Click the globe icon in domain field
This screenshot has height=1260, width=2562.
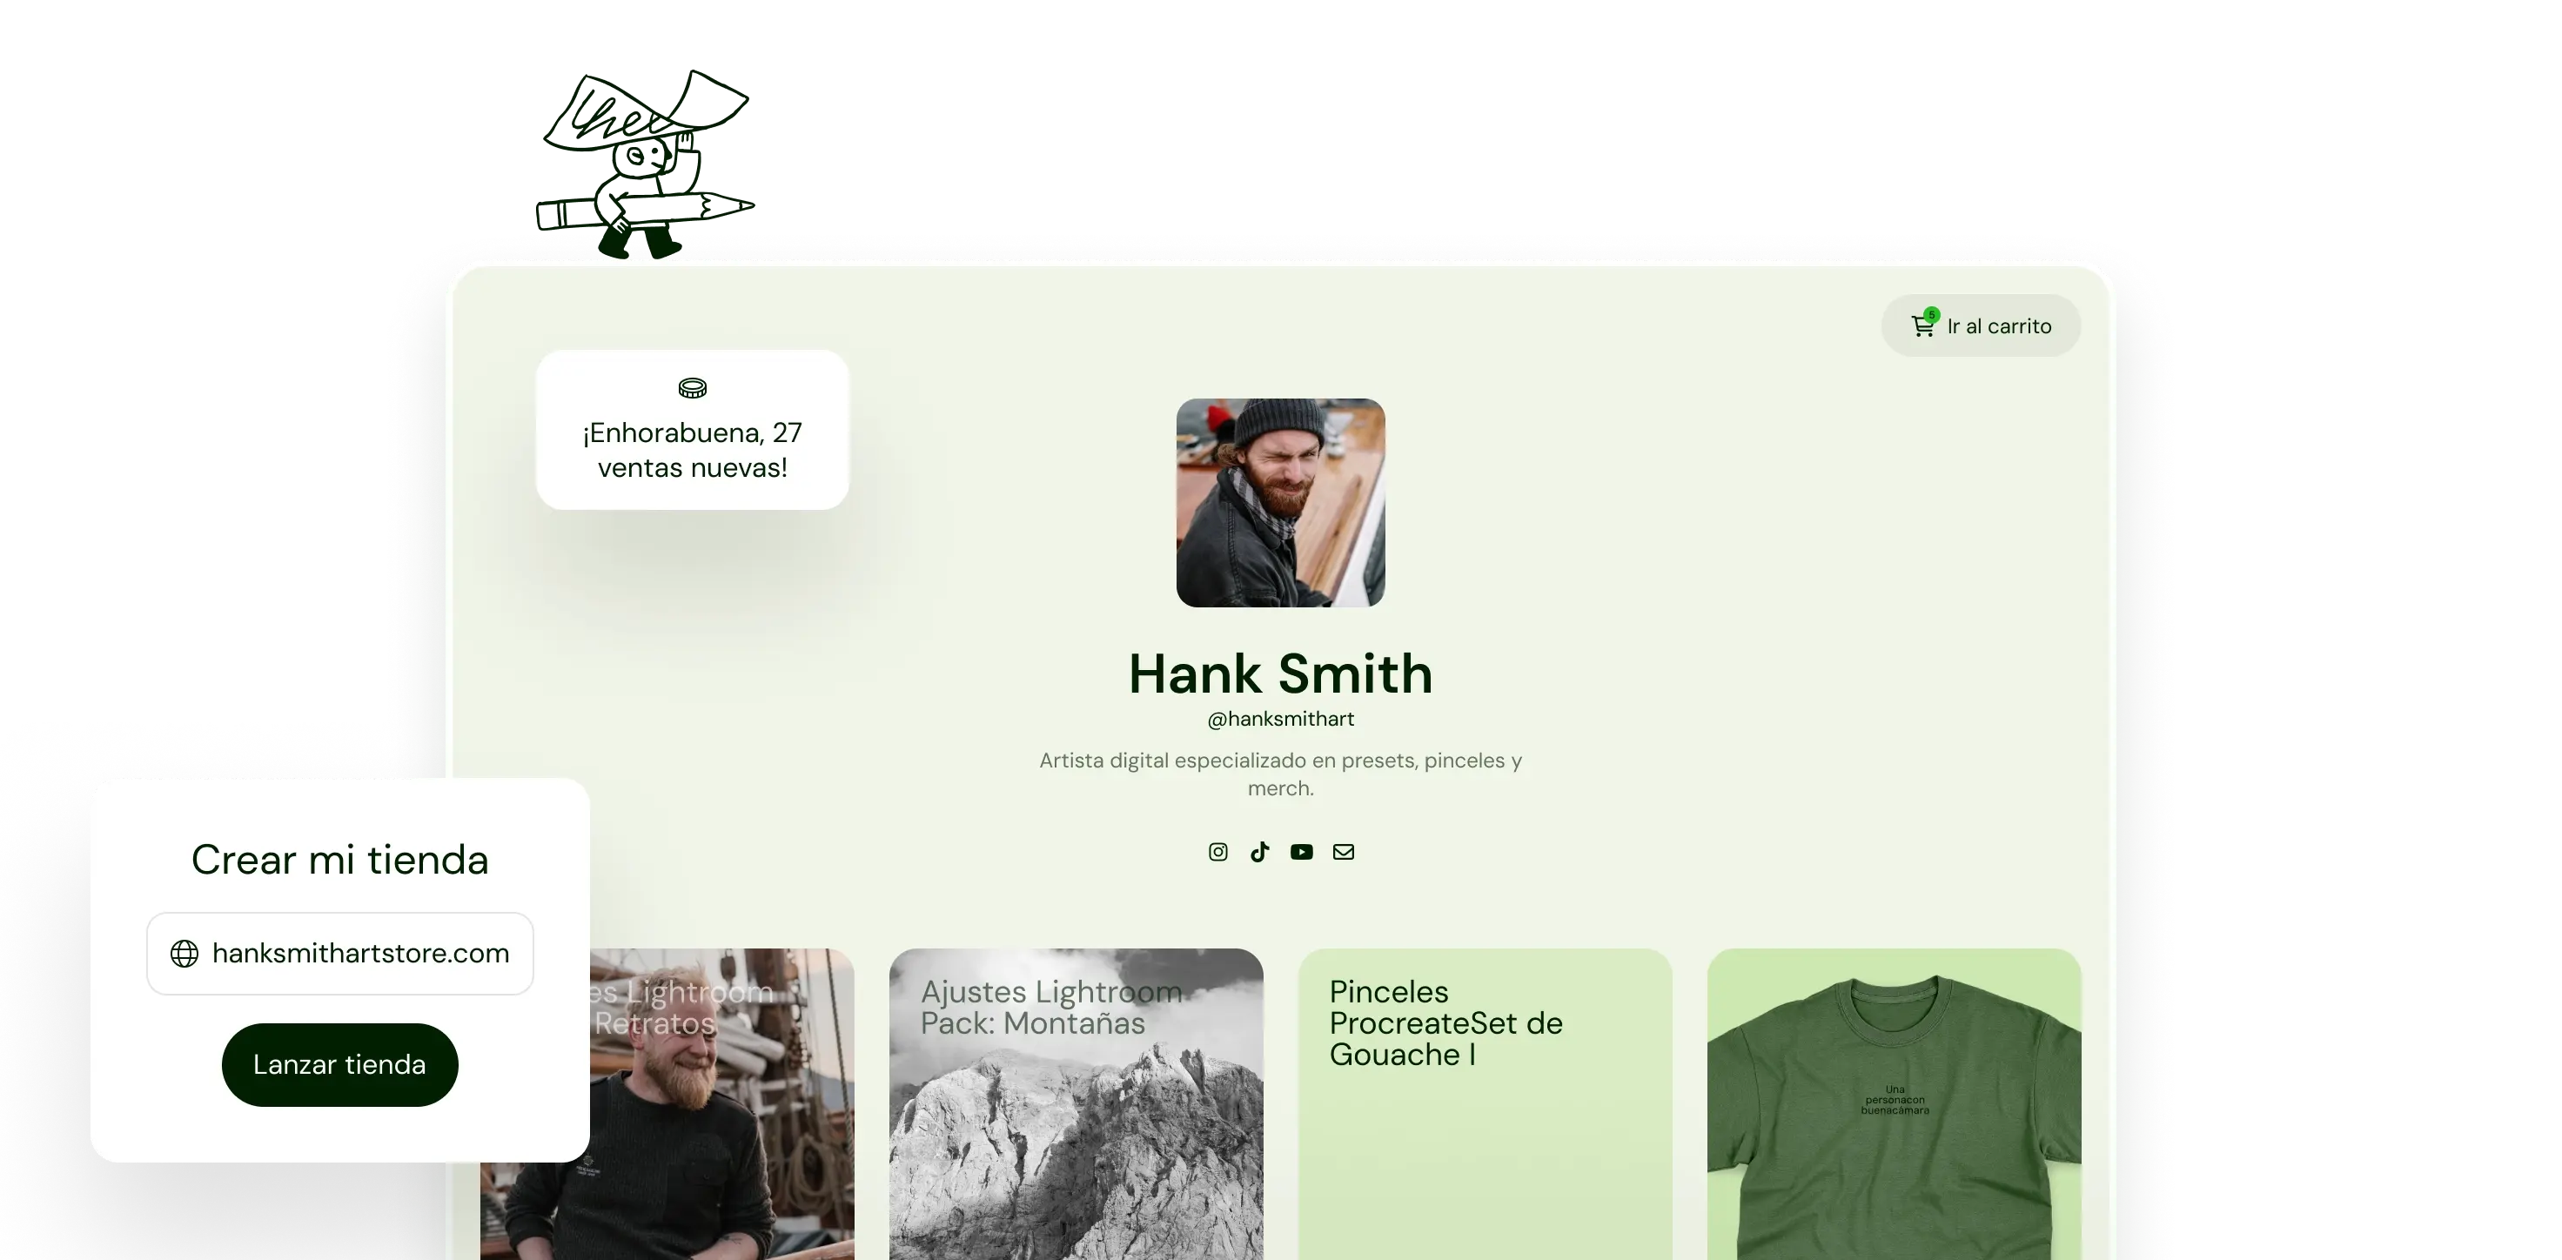[184, 954]
